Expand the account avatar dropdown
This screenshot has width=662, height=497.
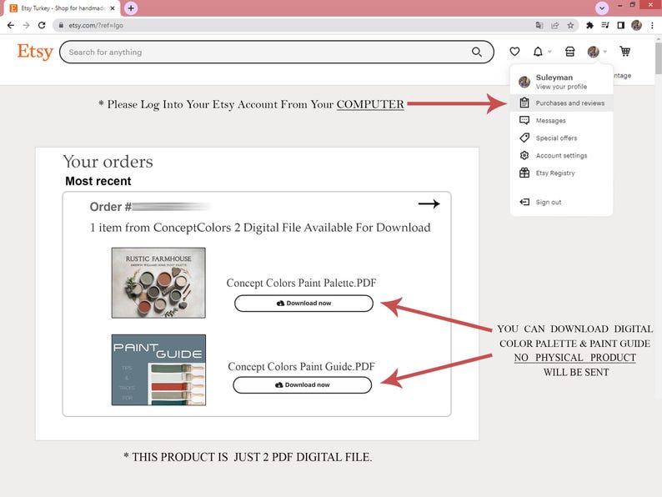tap(597, 52)
